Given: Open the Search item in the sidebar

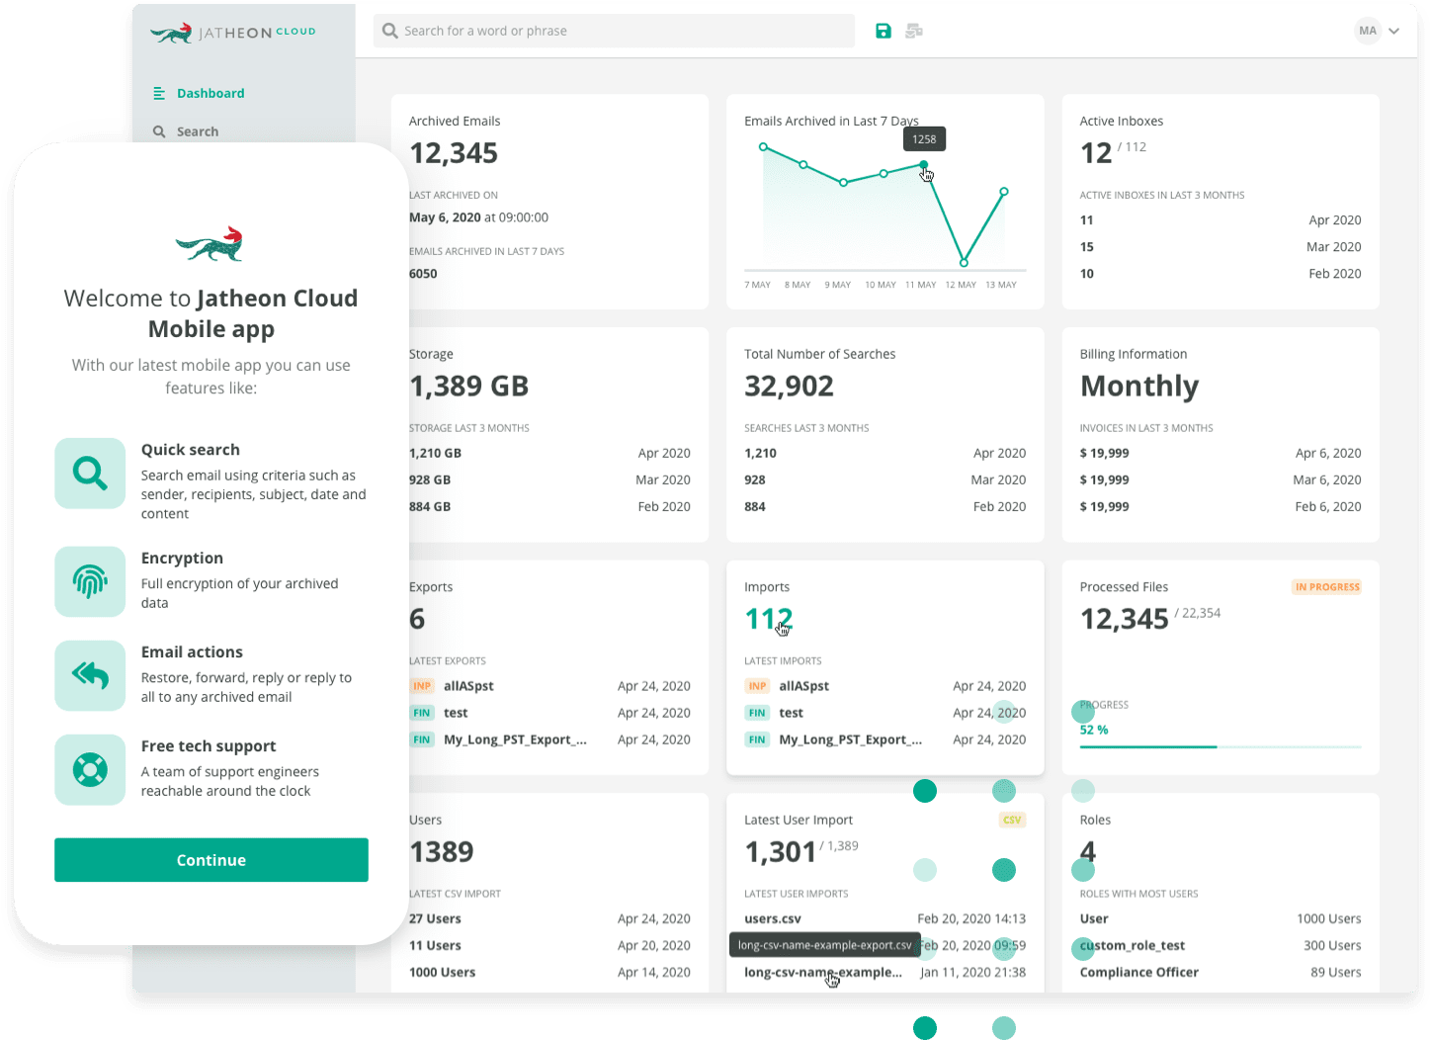Looking at the screenshot, I should pos(186,131).
